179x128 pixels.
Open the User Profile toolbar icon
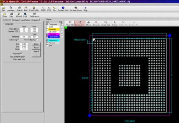coord(34,9)
